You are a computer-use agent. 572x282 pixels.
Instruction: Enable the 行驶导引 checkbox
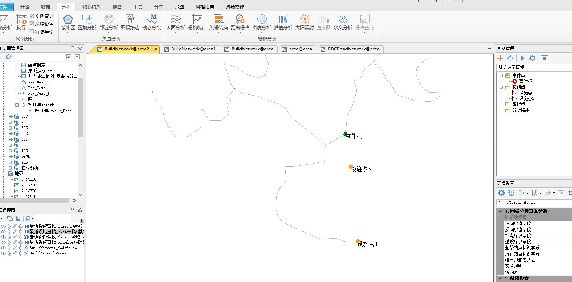(32, 32)
